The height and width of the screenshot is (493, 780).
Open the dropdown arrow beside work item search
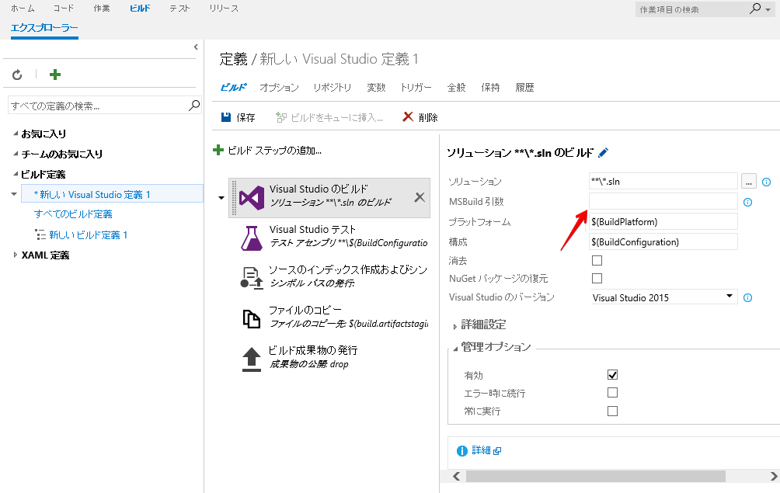(x=768, y=10)
